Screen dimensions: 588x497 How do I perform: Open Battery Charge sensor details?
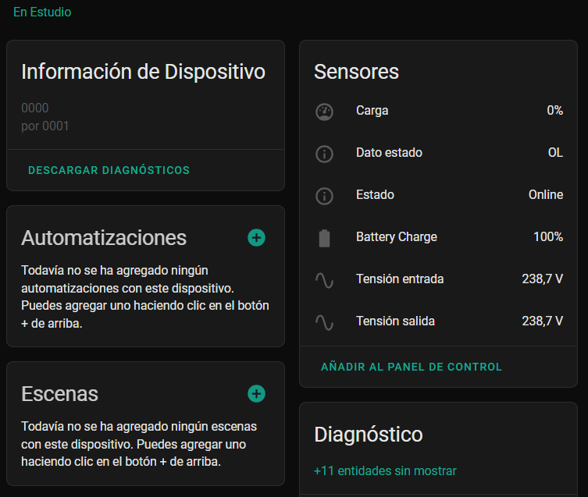tap(396, 237)
